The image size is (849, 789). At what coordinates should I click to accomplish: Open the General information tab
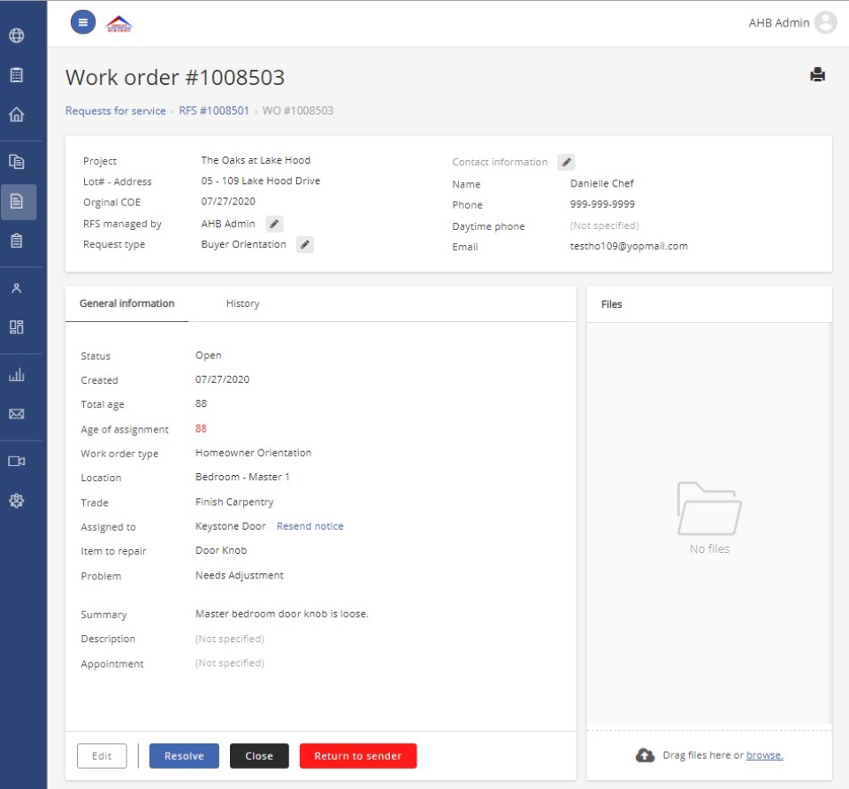[x=126, y=303]
